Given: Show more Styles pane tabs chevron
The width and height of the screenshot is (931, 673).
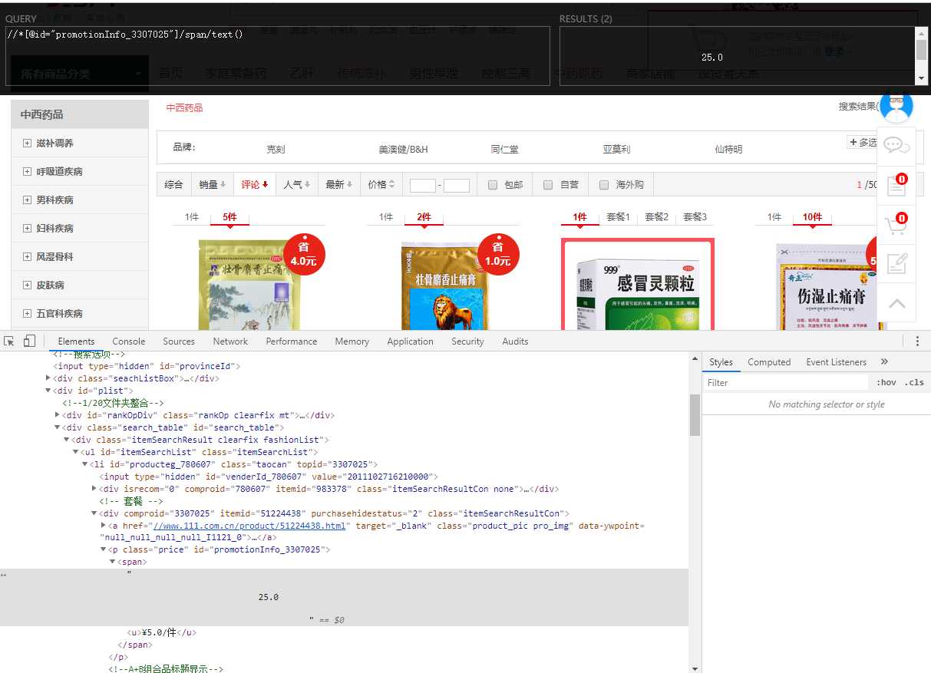Looking at the screenshot, I should tap(884, 361).
